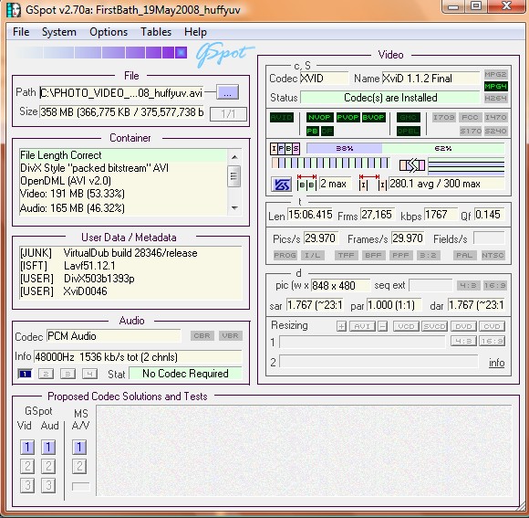Open the File menu
Screen dimensions: 529x518
point(21,32)
